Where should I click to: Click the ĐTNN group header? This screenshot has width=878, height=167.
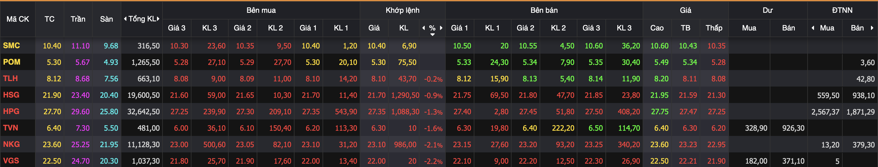tap(842, 10)
